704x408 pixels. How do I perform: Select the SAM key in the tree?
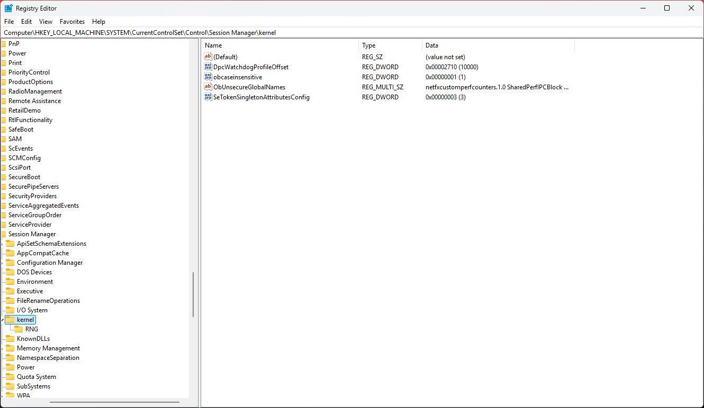(x=15, y=138)
